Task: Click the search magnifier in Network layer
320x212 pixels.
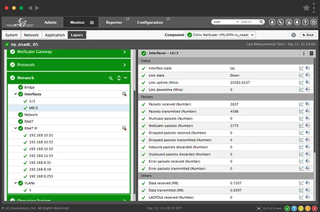Action: pyautogui.click(x=111, y=78)
